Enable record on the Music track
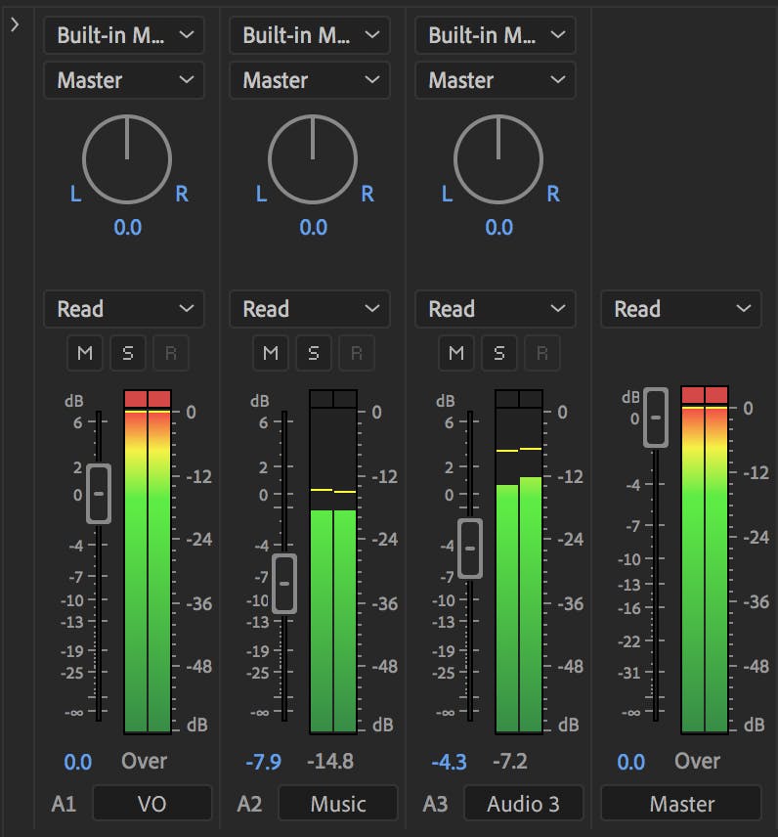The width and height of the screenshot is (778, 837). click(x=357, y=353)
